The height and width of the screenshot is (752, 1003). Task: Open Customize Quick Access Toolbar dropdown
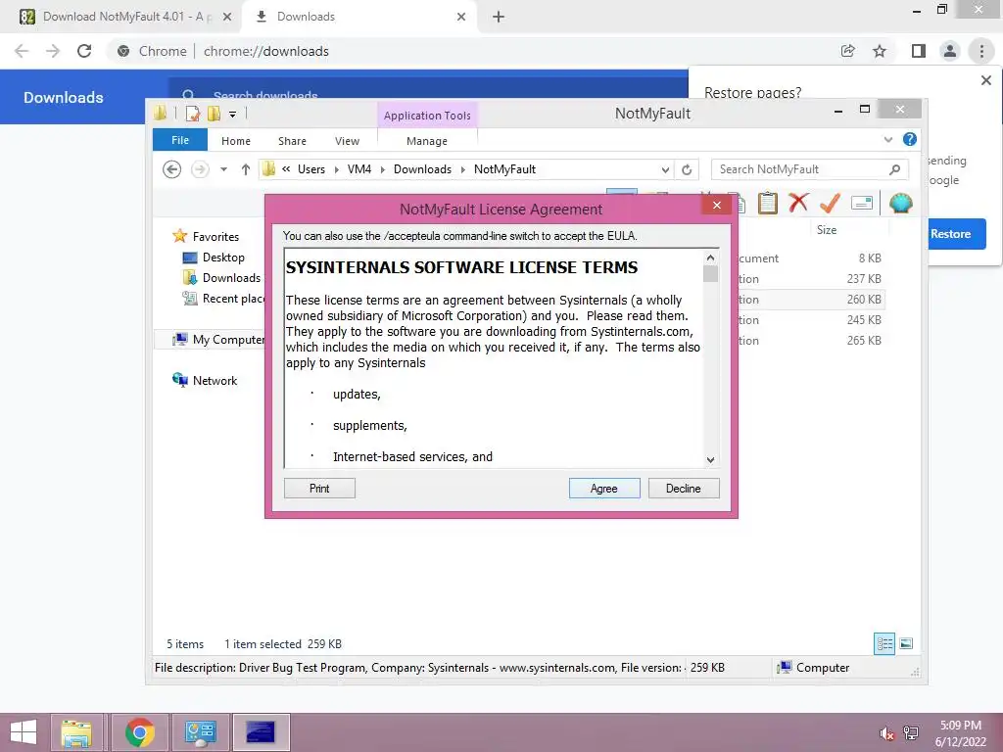tap(233, 115)
